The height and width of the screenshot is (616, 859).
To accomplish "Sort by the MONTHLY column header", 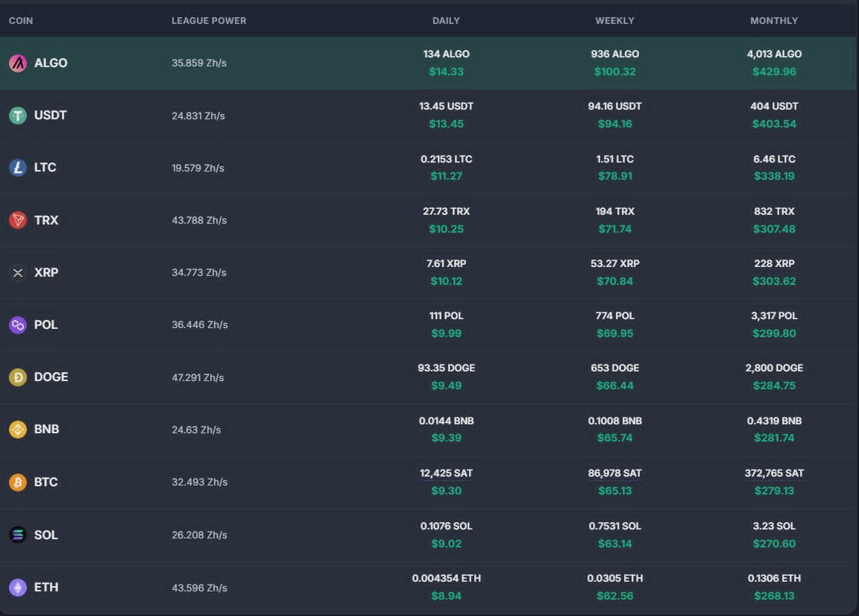I will coord(774,21).
